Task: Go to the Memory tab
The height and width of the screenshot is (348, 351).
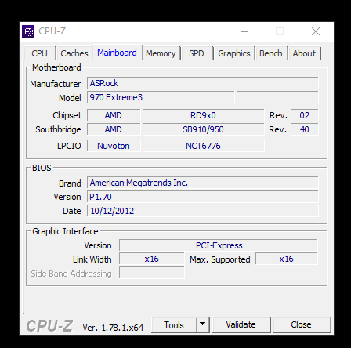Action: click(x=161, y=53)
